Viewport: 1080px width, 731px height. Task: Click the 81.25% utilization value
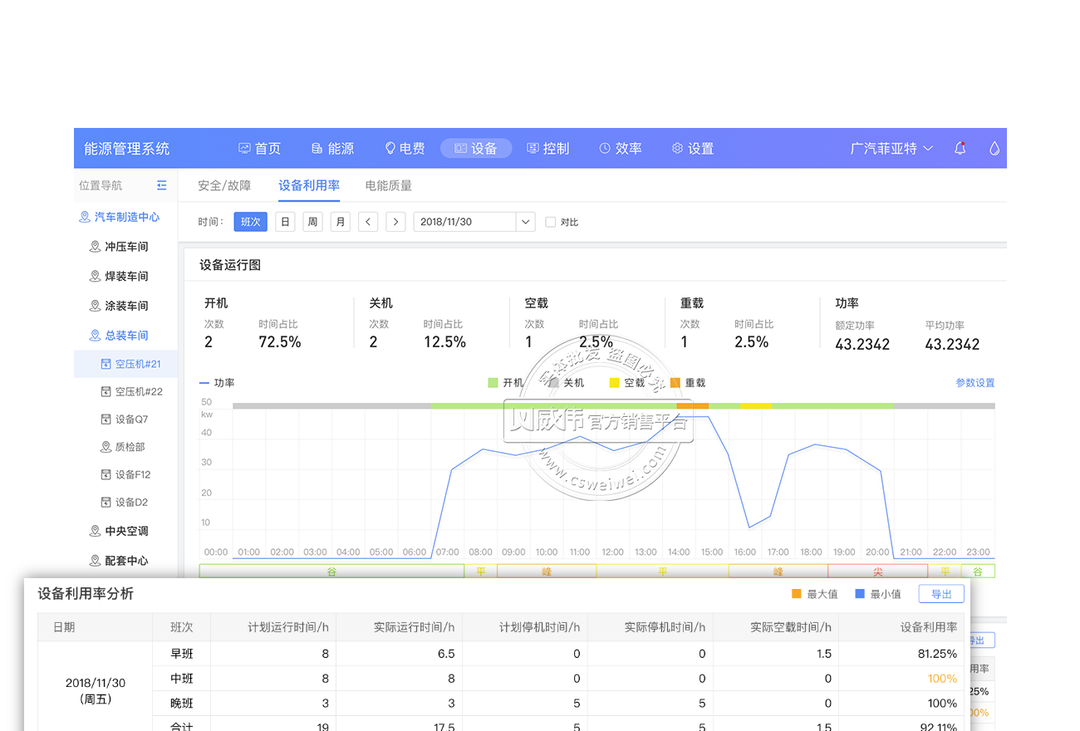click(938, 654)
